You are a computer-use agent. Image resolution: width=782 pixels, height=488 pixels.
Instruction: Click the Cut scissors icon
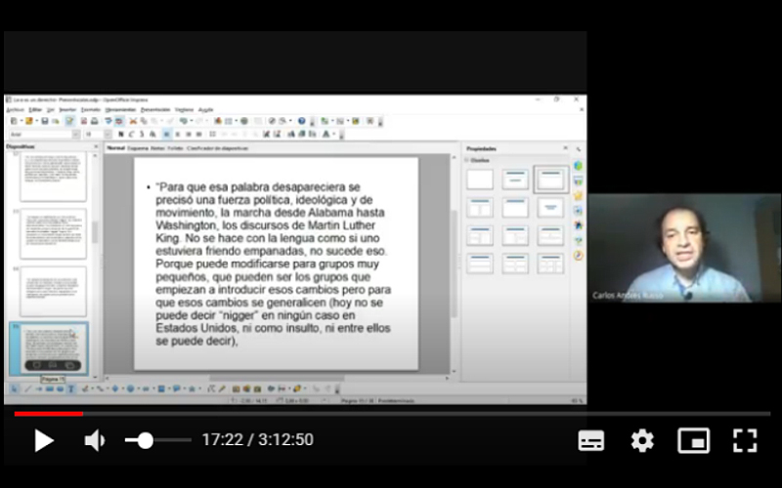pos(132,121)
